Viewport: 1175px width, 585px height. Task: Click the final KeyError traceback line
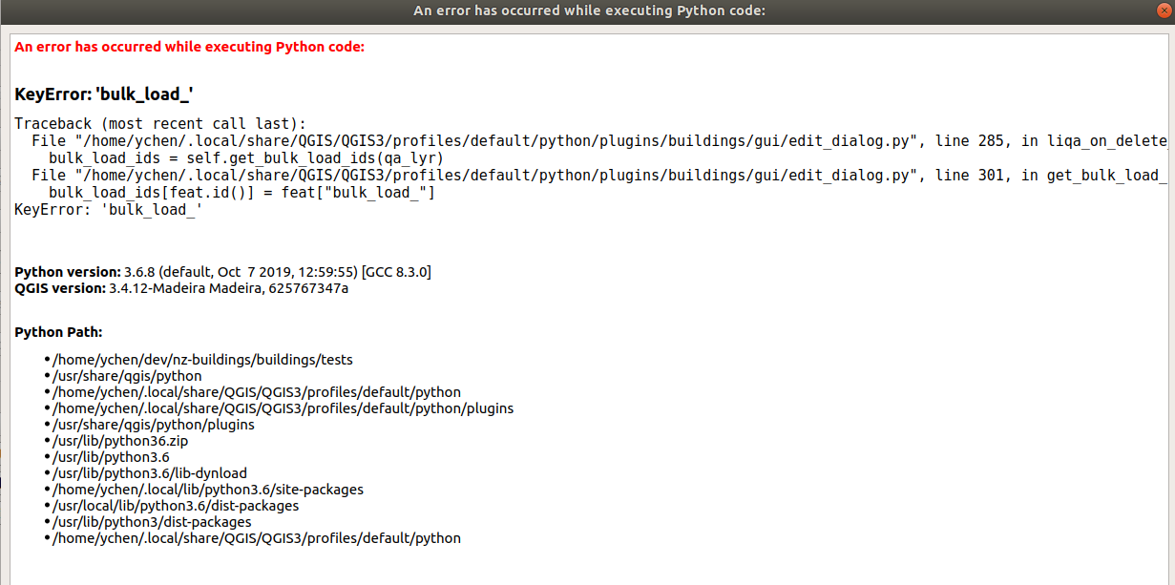(x=106, y=209)
